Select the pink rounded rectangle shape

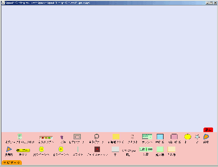(174, 137)
